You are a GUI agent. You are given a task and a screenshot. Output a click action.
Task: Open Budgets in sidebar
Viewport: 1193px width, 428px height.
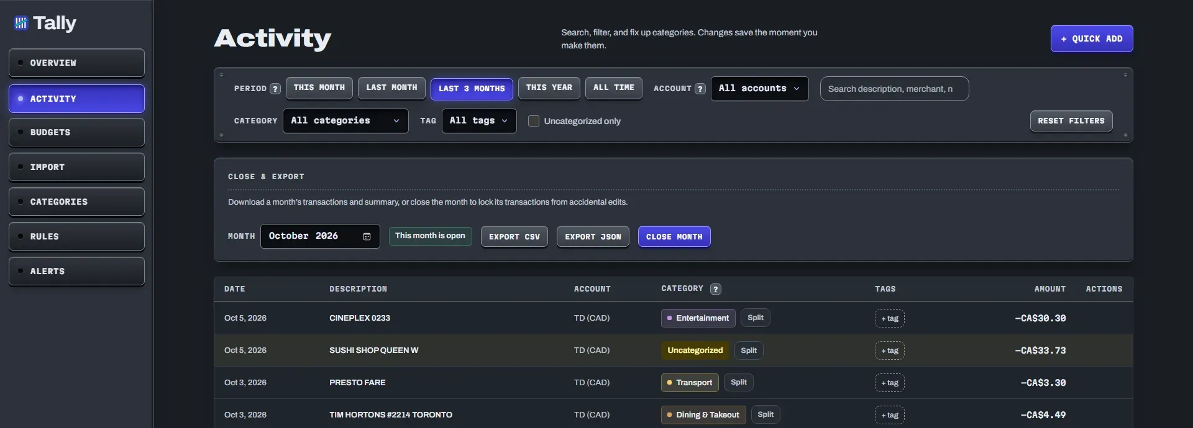(x=76, y=132)
